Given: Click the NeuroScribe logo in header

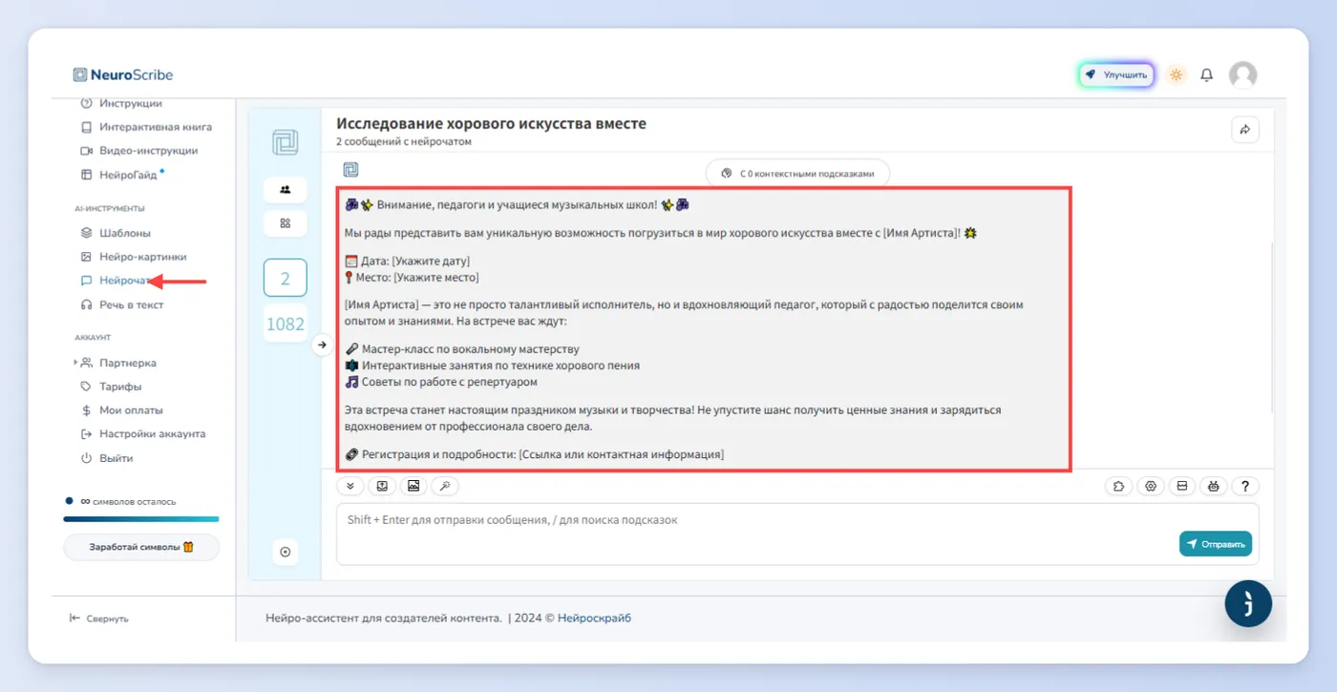Looking at the screenshot, I should click(x=123, y=74).
